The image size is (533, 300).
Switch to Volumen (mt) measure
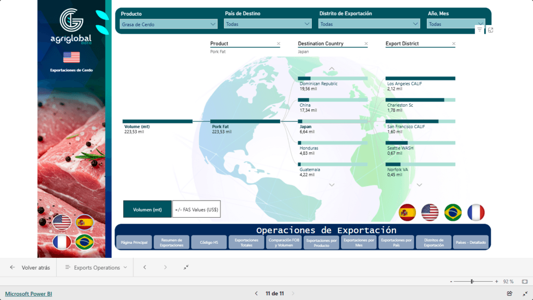coord(147,209)
